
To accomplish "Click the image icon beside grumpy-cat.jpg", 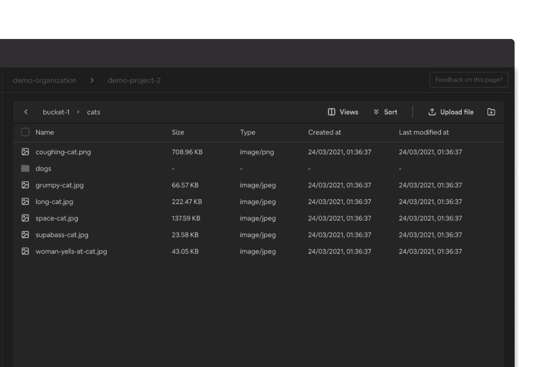I will 25,185.
